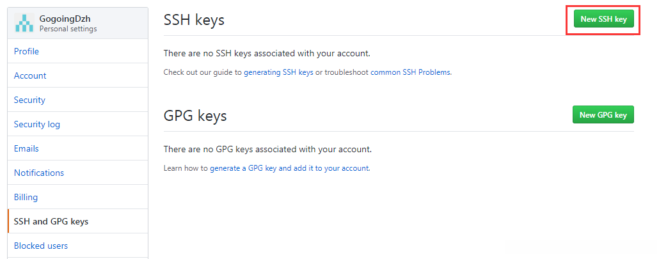Open the common SSH Problems link
659x259 pixels.
[410, 72]
